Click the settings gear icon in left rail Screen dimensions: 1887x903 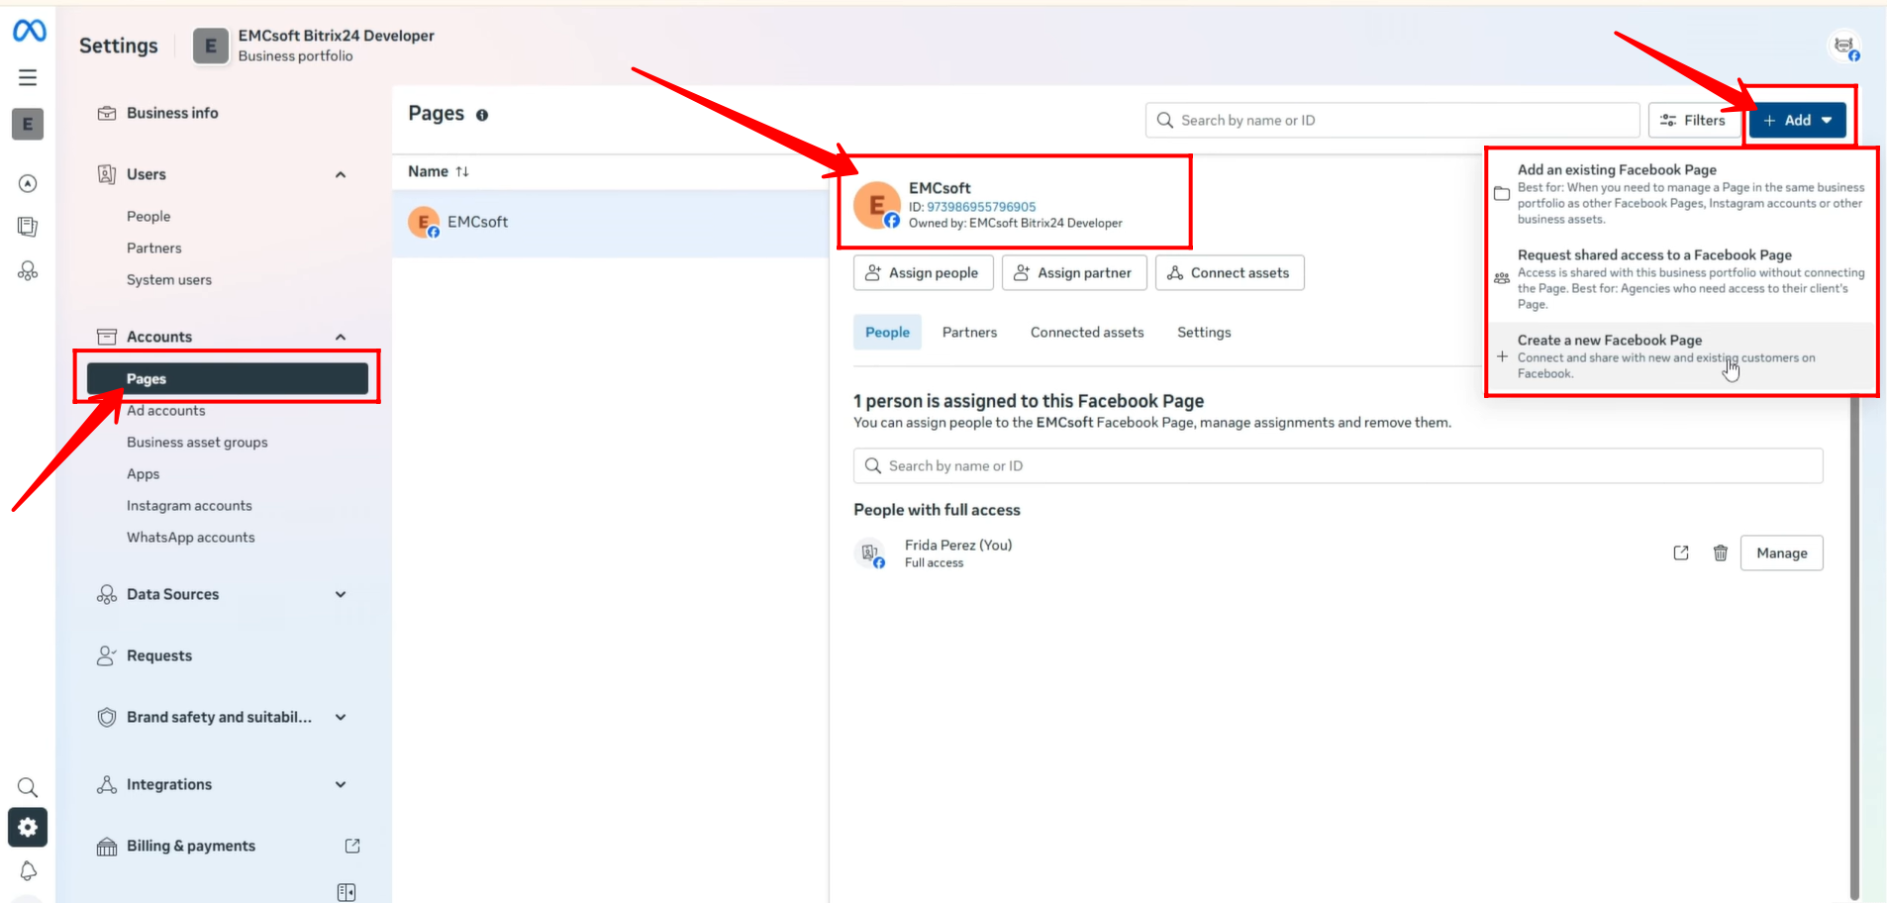[28, 827]
